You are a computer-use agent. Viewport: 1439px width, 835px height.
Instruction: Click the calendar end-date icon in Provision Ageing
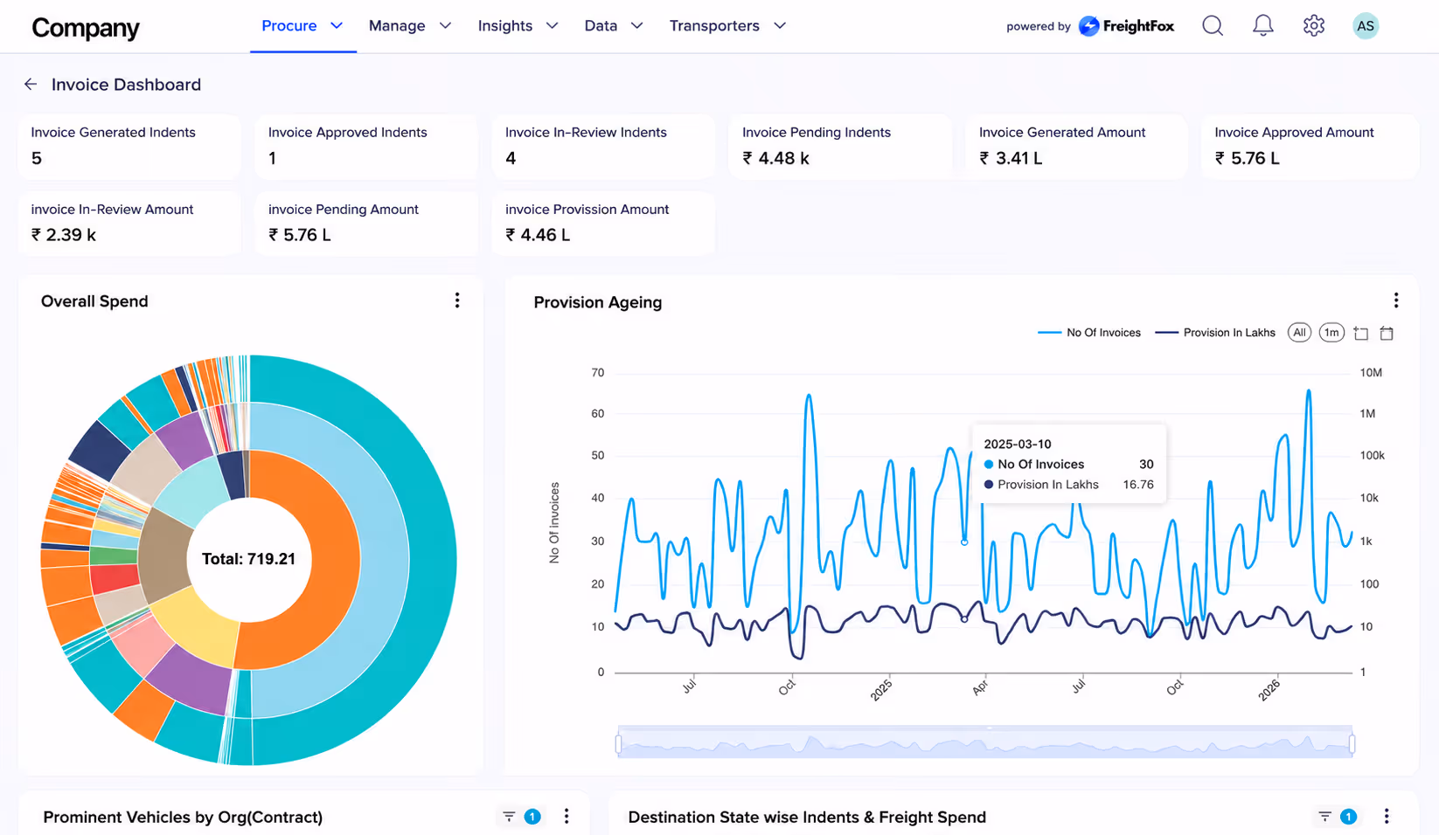(1387, 333)
